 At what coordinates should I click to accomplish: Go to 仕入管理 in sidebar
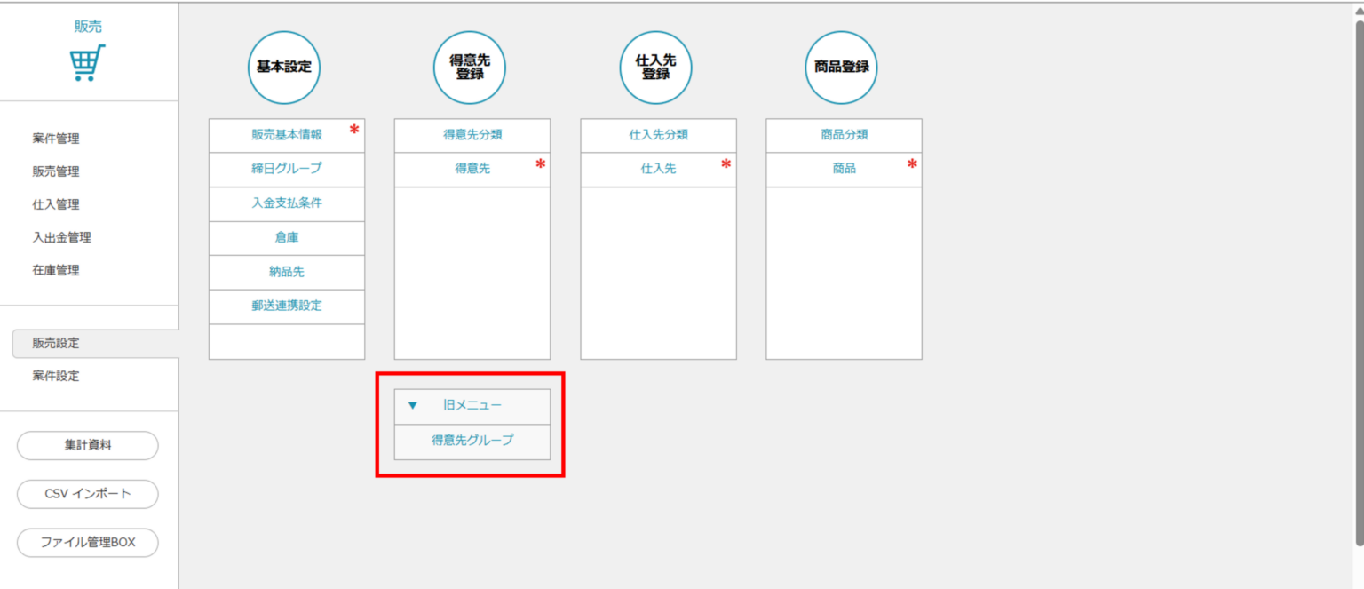pos(56,204)
